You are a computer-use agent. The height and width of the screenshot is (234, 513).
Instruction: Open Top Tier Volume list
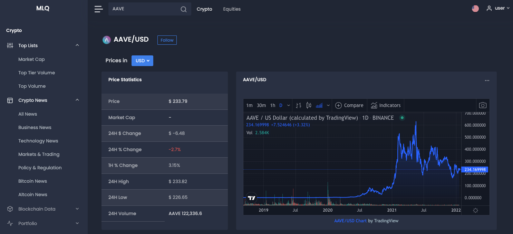click(37, 73)
